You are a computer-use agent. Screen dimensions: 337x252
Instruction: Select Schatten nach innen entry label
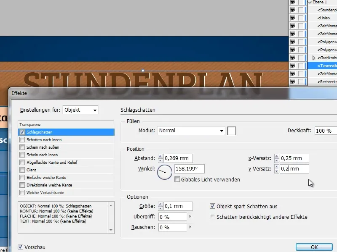(x=44, y=140)
